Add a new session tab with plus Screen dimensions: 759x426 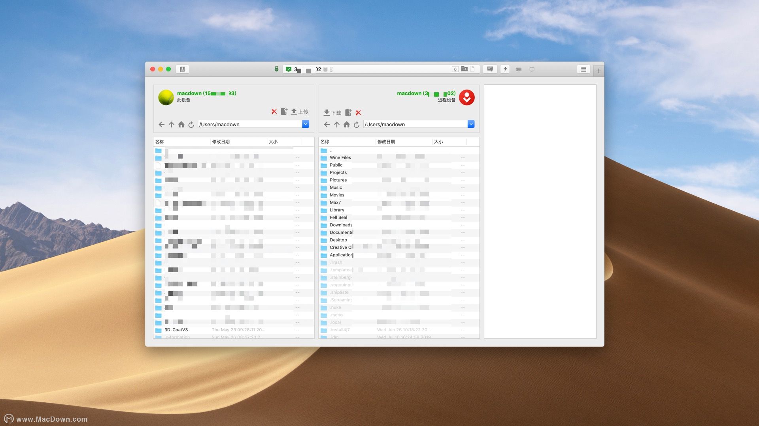tap(599, 71)
